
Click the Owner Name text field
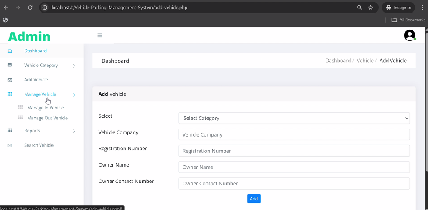click(294, 167)
